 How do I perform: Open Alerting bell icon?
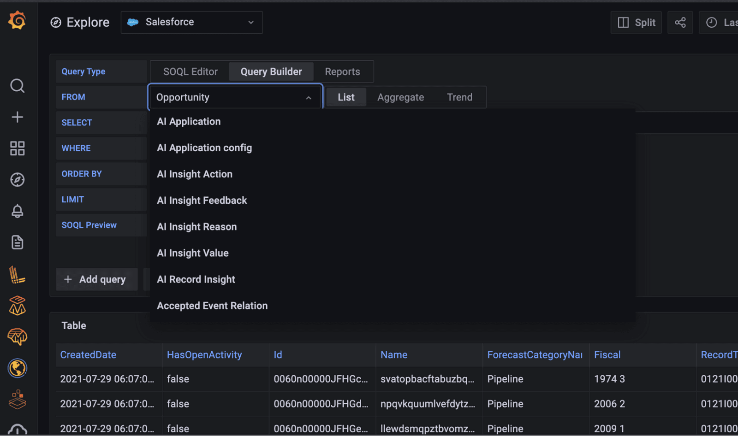(17, 211)
